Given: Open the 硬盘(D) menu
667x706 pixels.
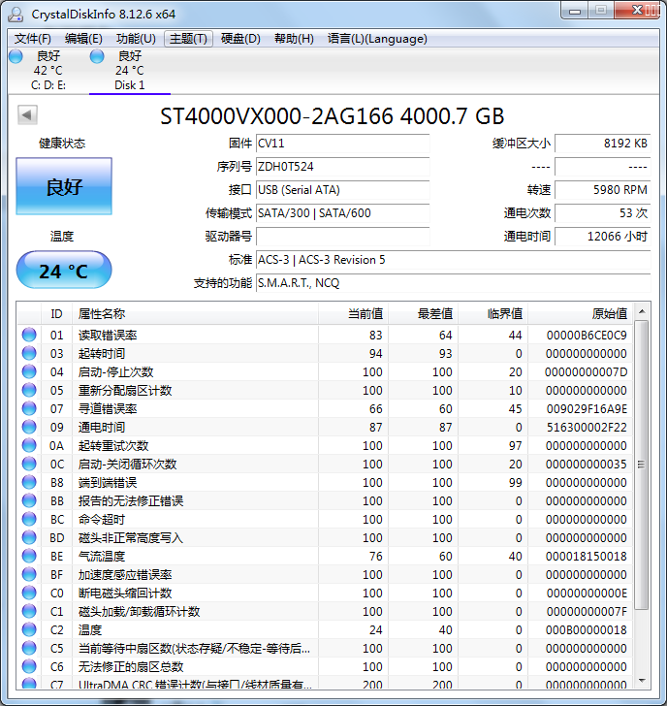Looking at the screenshot, I should pos(240,39).
